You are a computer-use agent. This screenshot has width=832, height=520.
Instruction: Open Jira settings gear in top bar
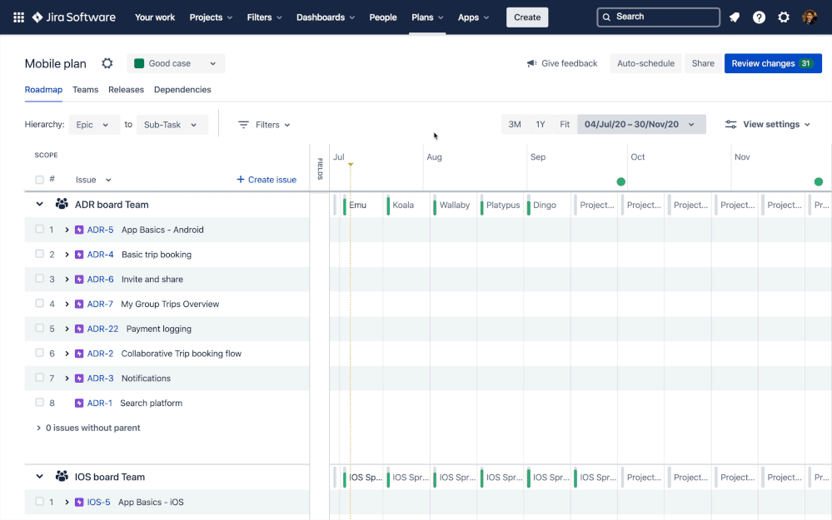tap(784, 17)
